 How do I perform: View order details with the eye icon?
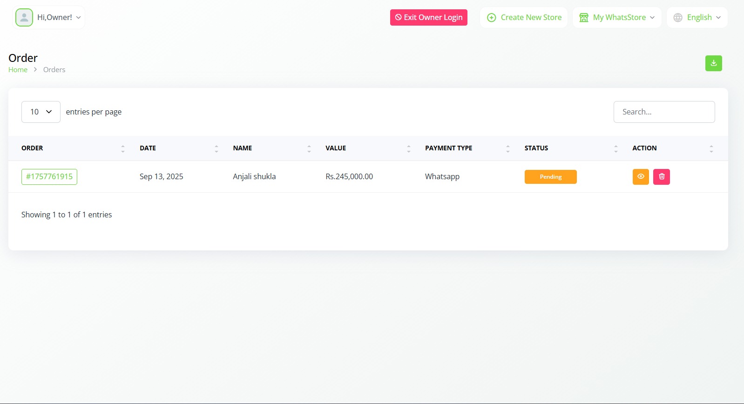(x=641, y=177)
